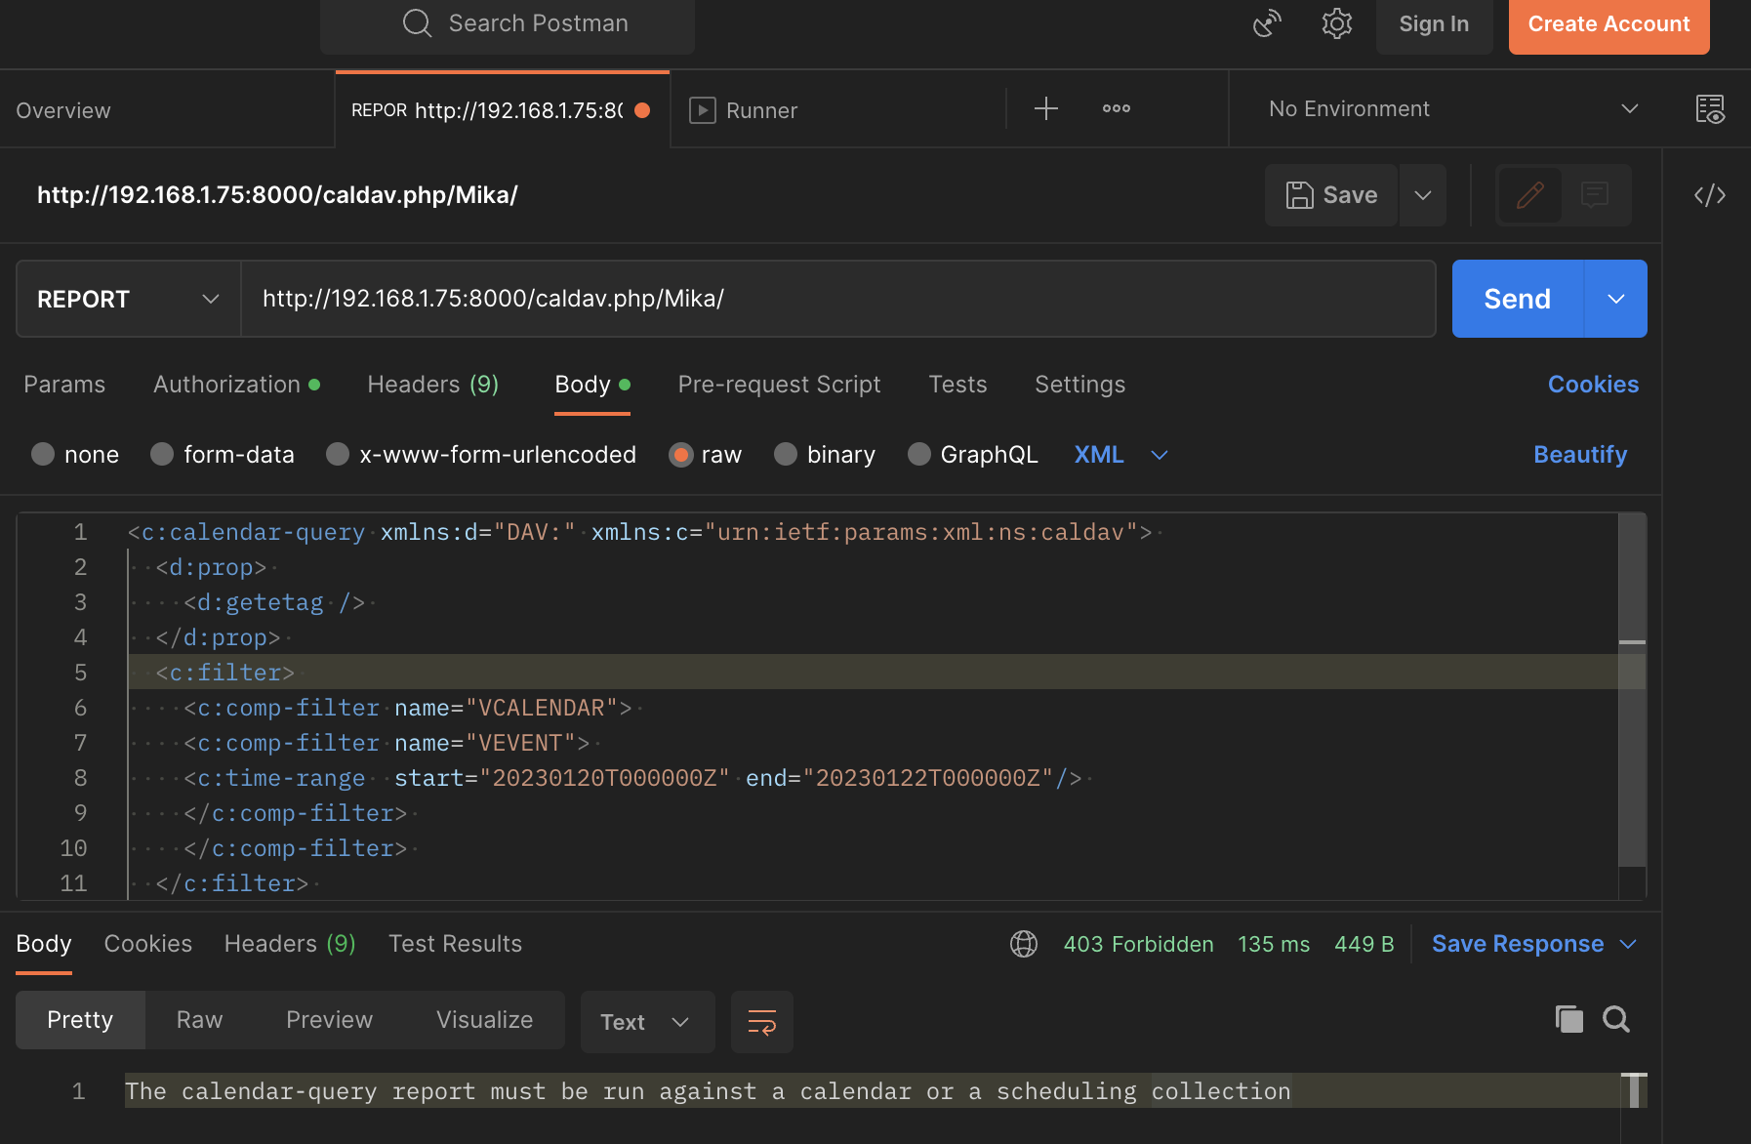
Task: Click the request URL input field
Action: click(838, 299)
